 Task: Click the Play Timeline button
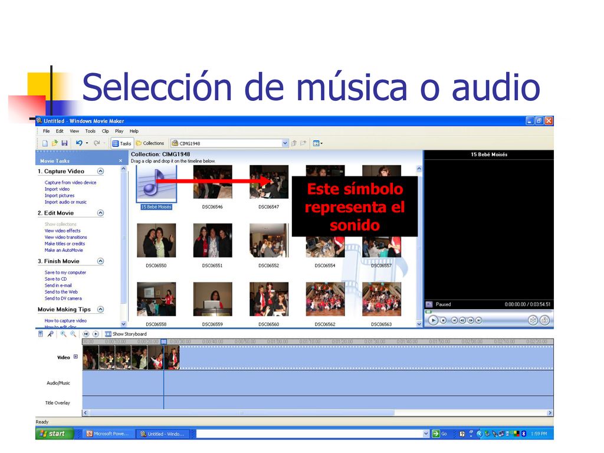pyautogui.click(x=96, y=334)
